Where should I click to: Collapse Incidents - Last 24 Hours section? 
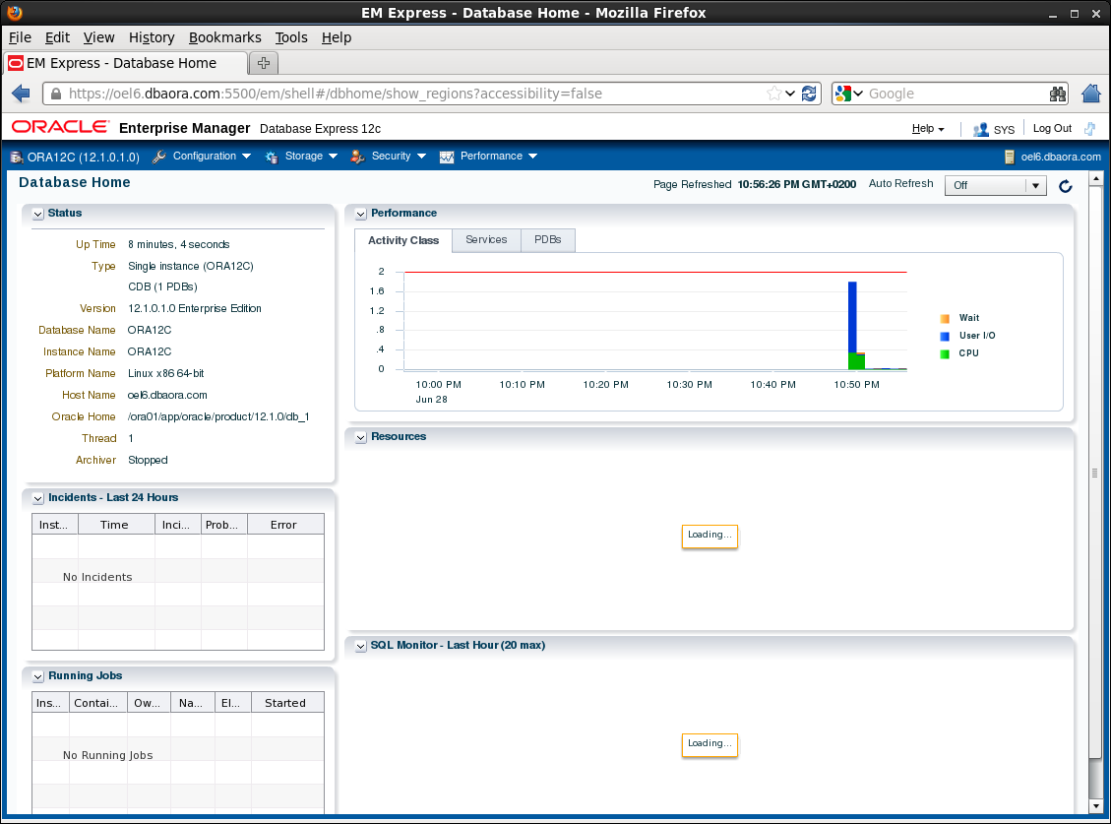point(38,498)
